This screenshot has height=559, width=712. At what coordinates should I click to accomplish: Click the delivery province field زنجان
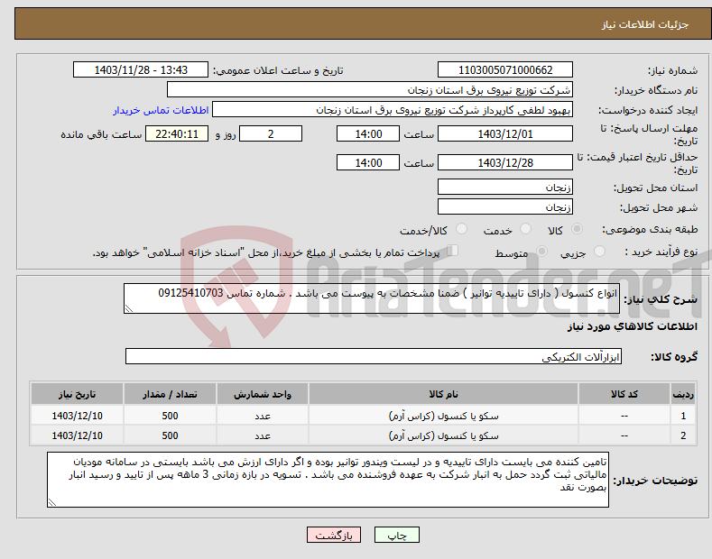(505, 187)
